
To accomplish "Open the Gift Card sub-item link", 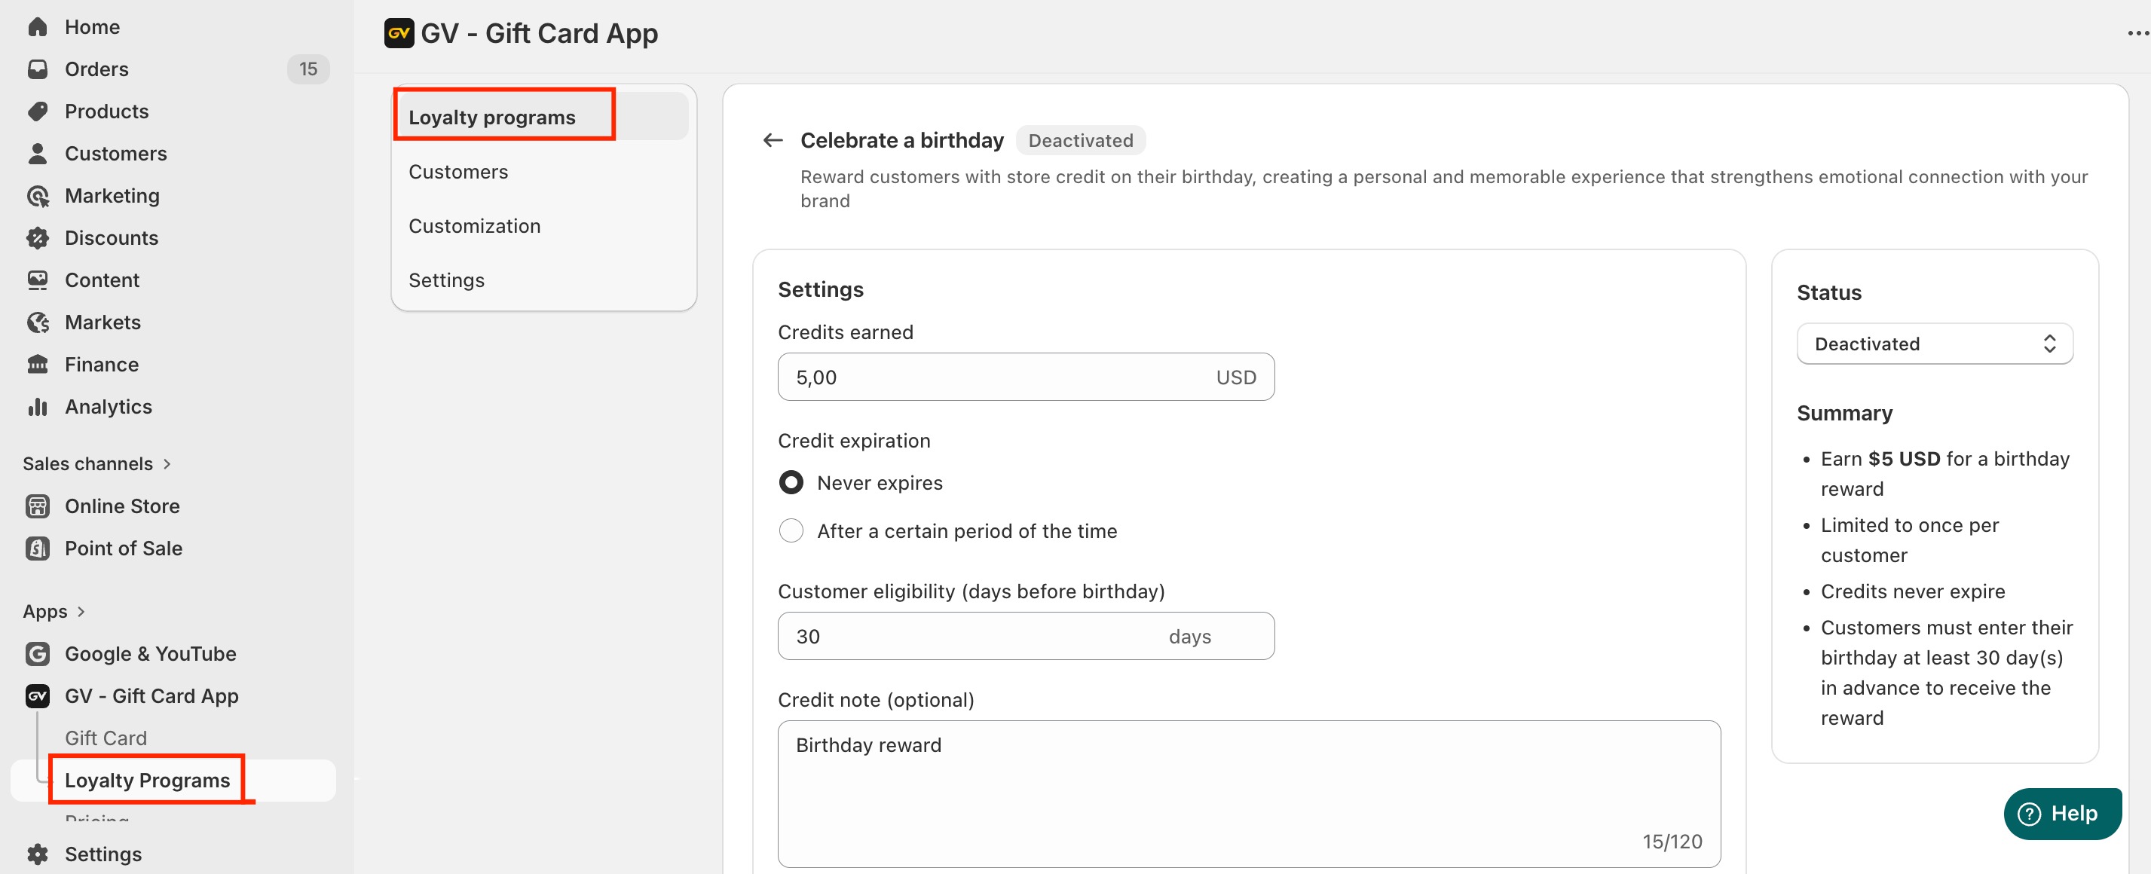I will [x=106, y=738].
